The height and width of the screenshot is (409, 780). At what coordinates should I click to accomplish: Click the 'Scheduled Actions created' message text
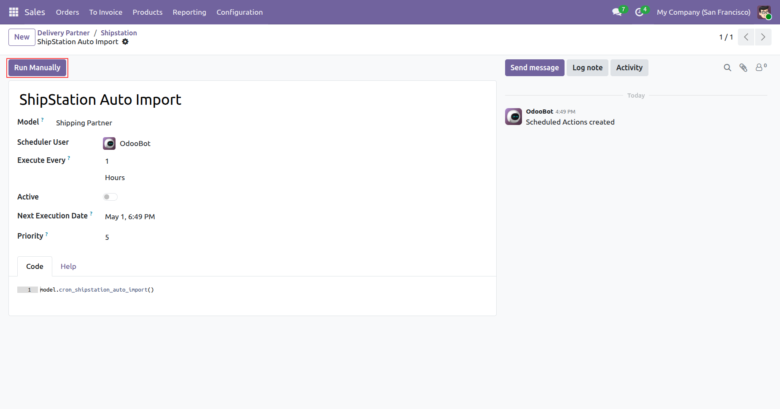pos(570,122)
